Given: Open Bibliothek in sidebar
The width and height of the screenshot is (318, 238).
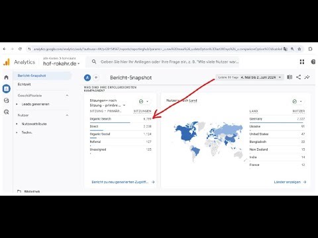Looking at the screenshot, I should 32,191.
